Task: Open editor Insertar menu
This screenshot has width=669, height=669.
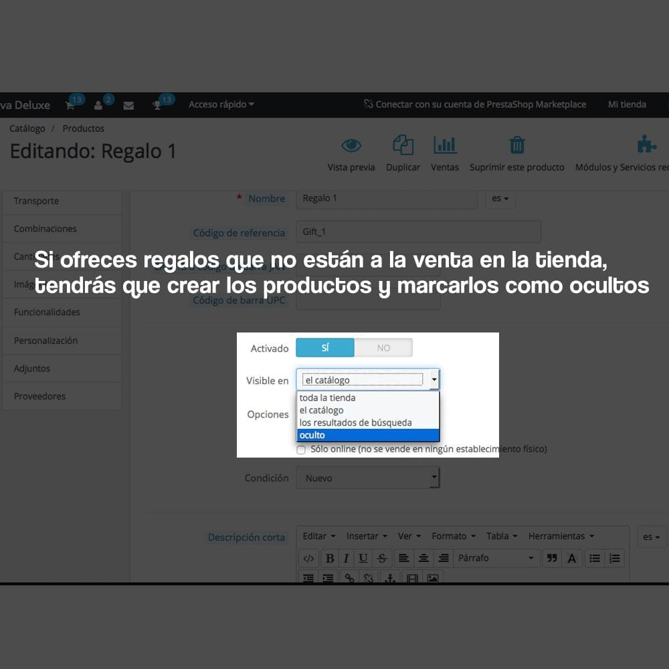Action: pos(367,536)
